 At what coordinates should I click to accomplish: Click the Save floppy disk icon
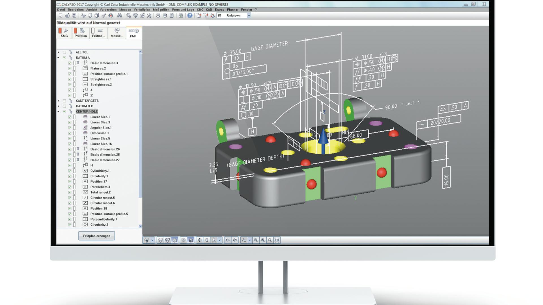coord(74,16)
